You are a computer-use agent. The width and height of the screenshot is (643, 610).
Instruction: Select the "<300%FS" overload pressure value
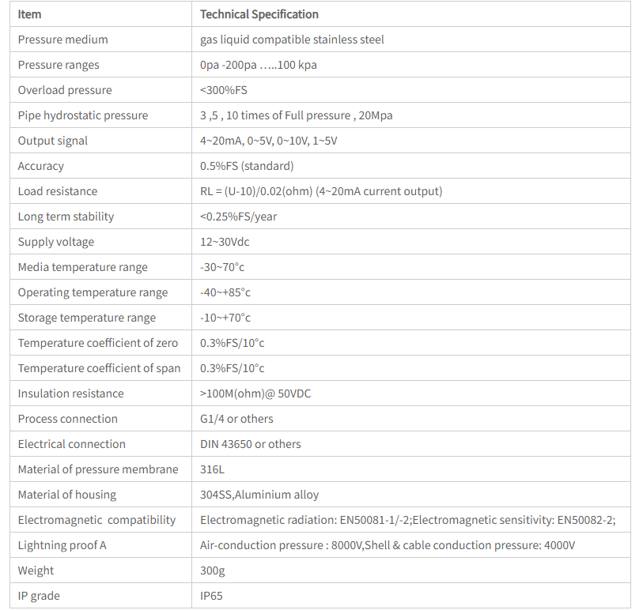224,90
